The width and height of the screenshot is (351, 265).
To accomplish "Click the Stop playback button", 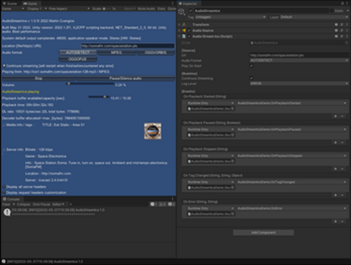I will [39, 78].
